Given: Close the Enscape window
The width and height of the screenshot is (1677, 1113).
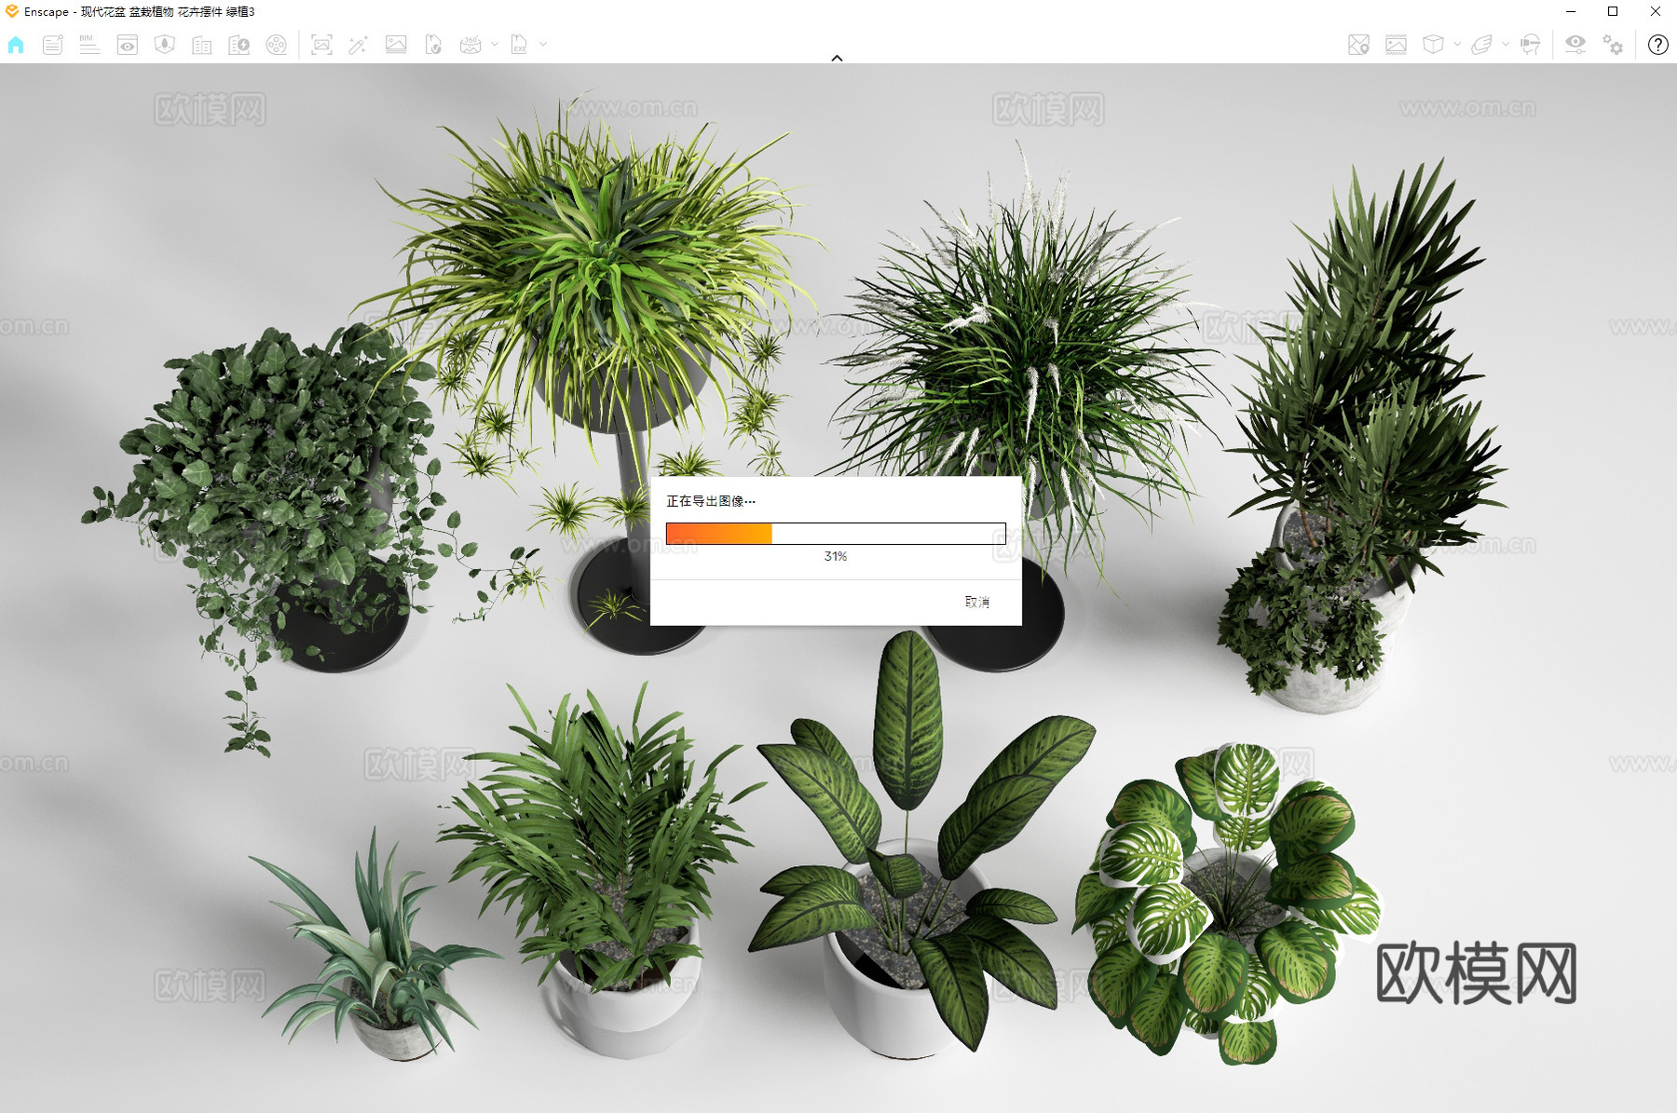Looking at the screenshot, I should [x=1656, y=11].
